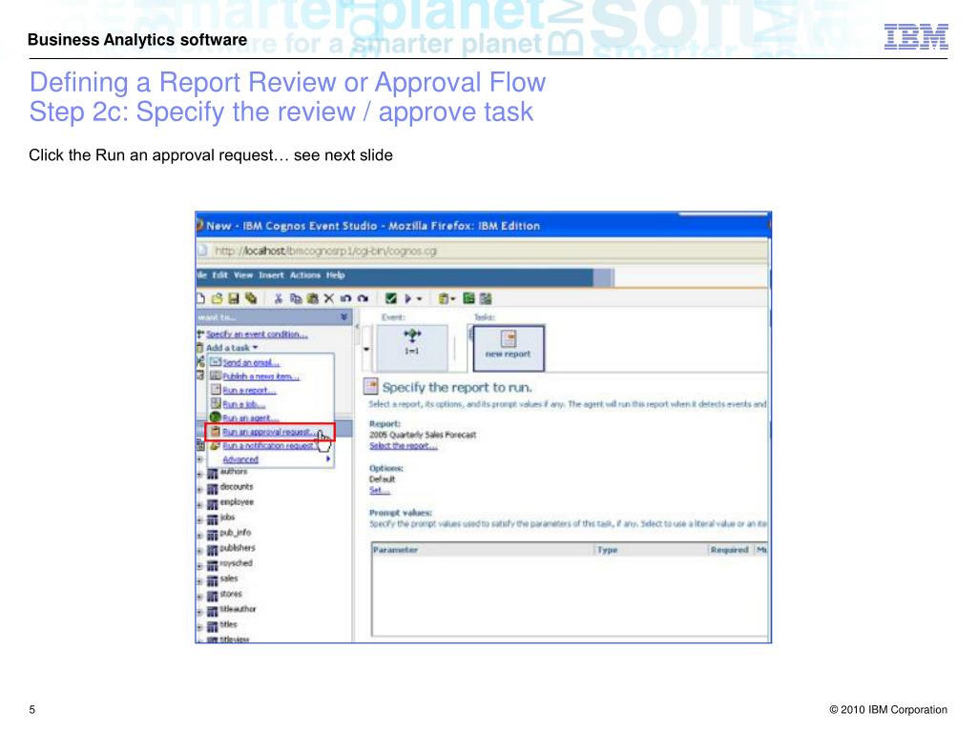This screenshot has height=732, width=977.
Task: Expand the pub_info tree node
Action: pyautogui.click(x=200, y=536)
